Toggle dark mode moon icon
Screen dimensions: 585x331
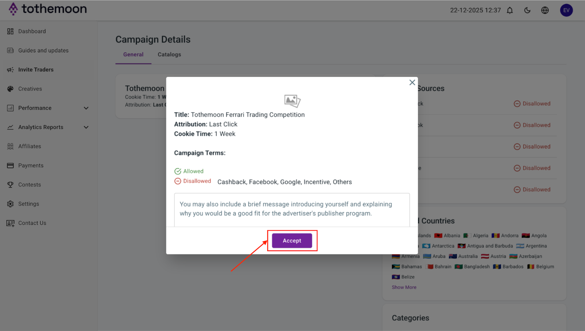pyautogui.click(x=527, y=10)
